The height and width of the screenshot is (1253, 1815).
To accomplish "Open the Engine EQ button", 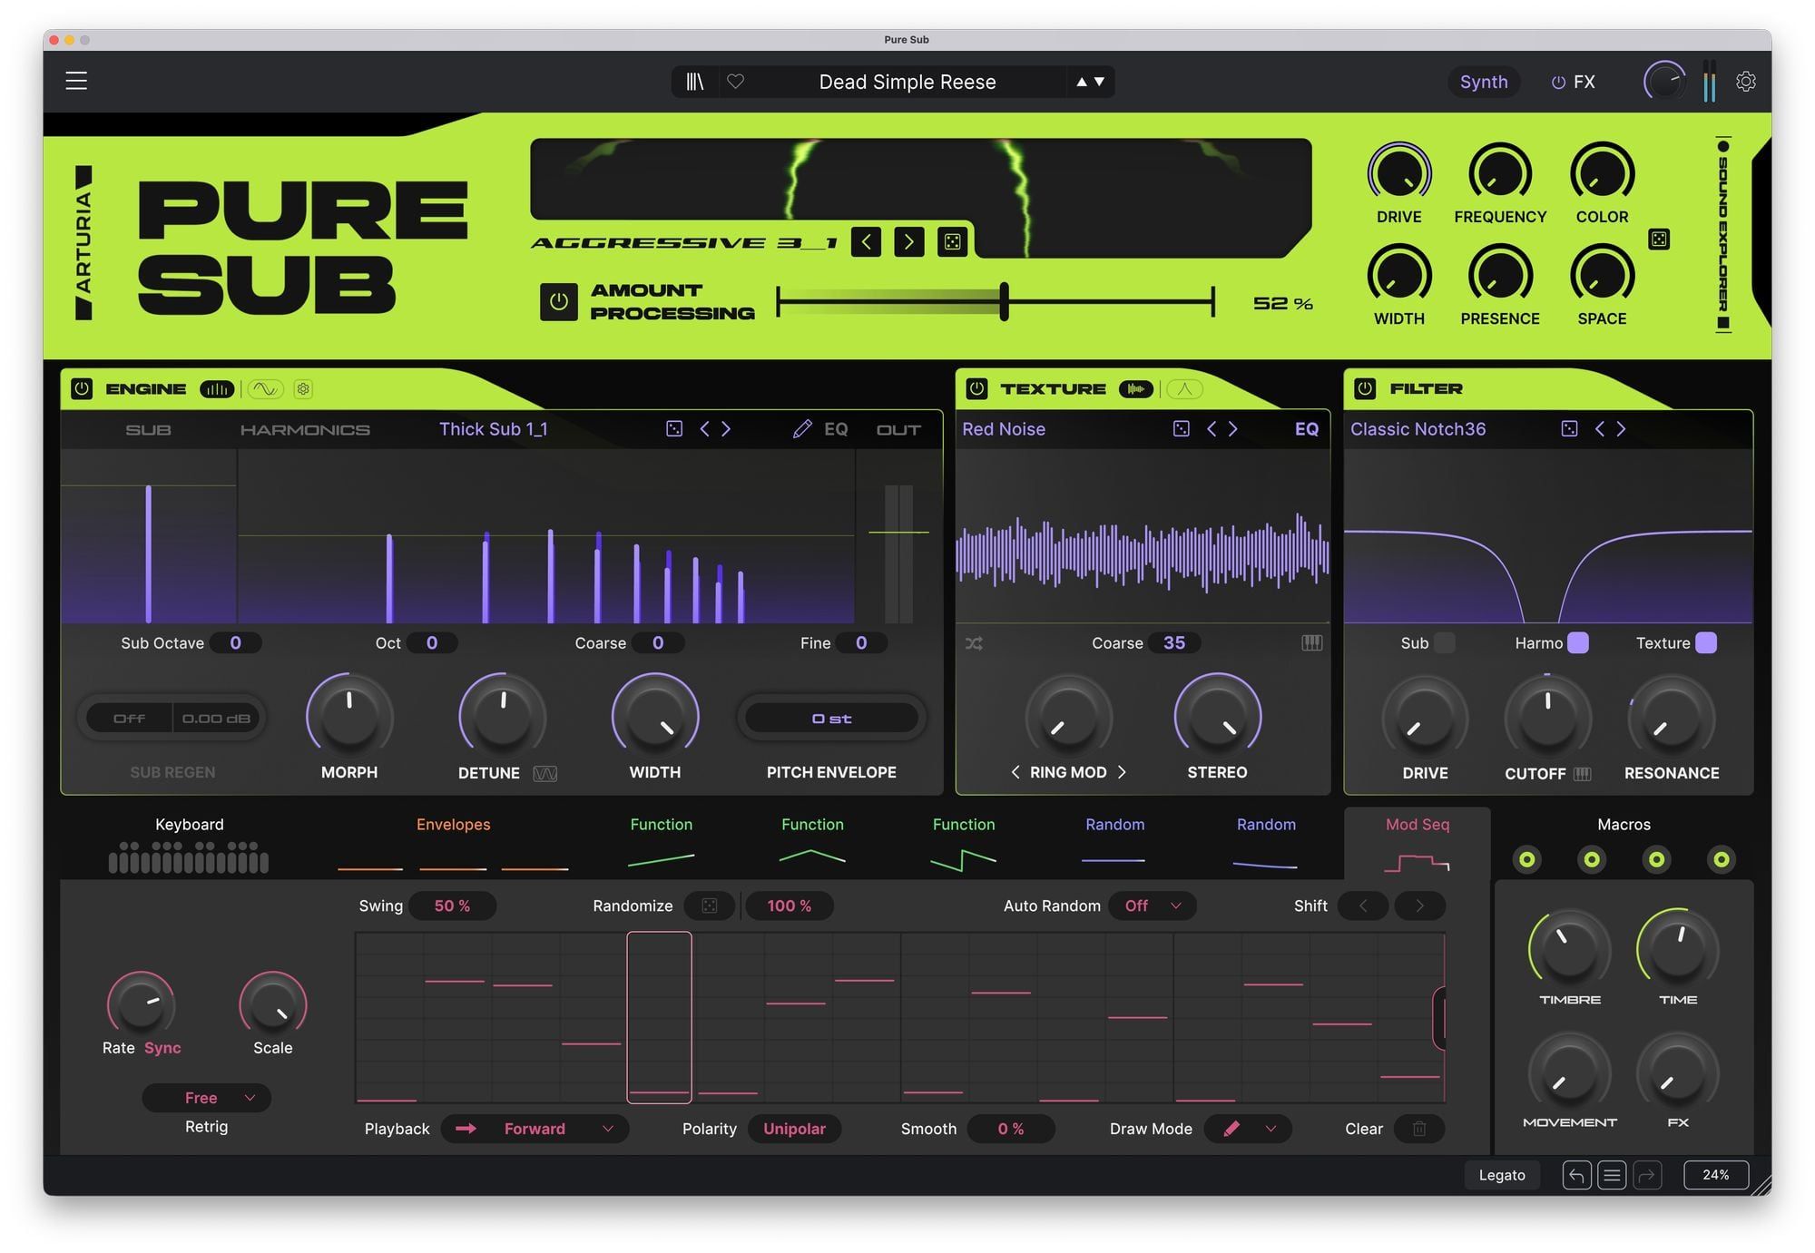I will coord(836,429).
